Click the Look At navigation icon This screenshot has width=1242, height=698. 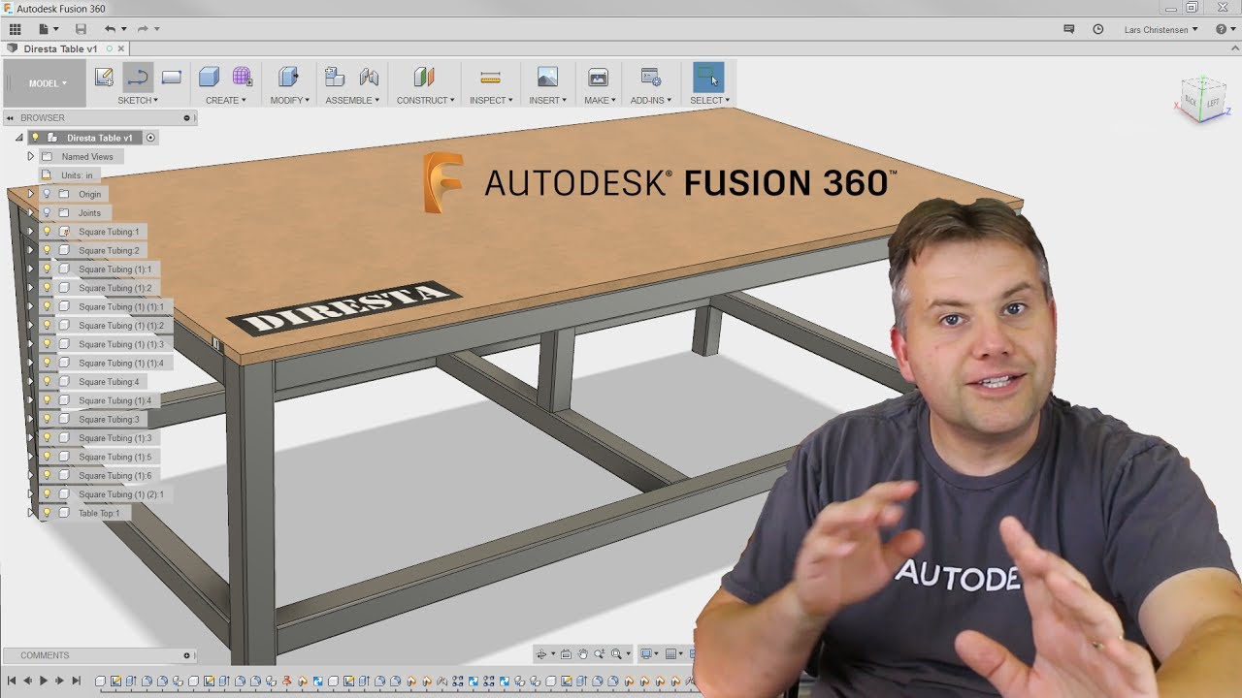[x=566, y=654]
